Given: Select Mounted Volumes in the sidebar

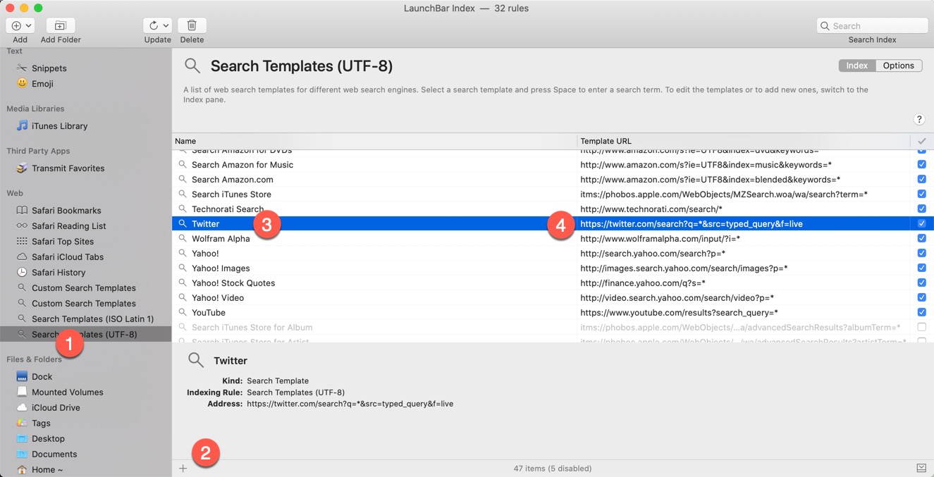Looking at the screenshot, I should coord(85,392).
